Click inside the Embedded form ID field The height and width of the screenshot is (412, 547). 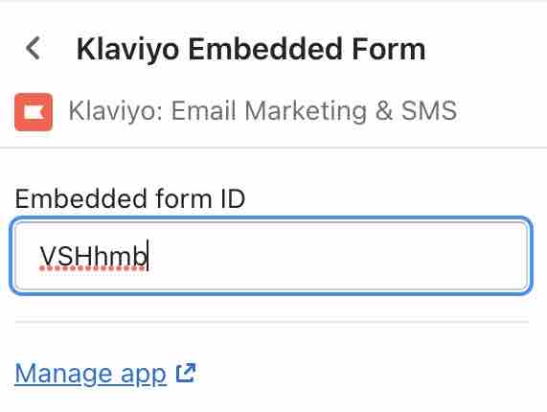(x=271, y=256)
